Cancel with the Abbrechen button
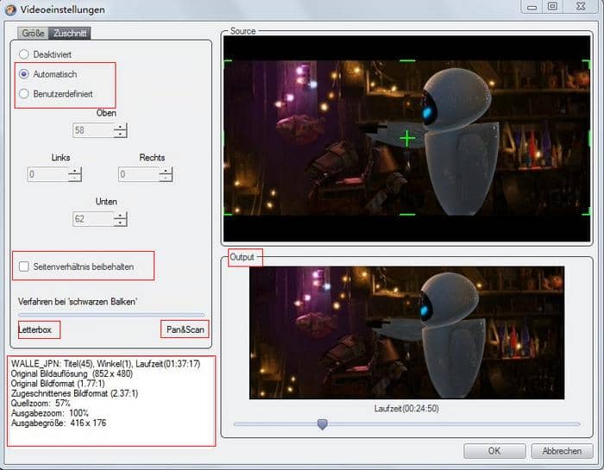 click(562, 451)
